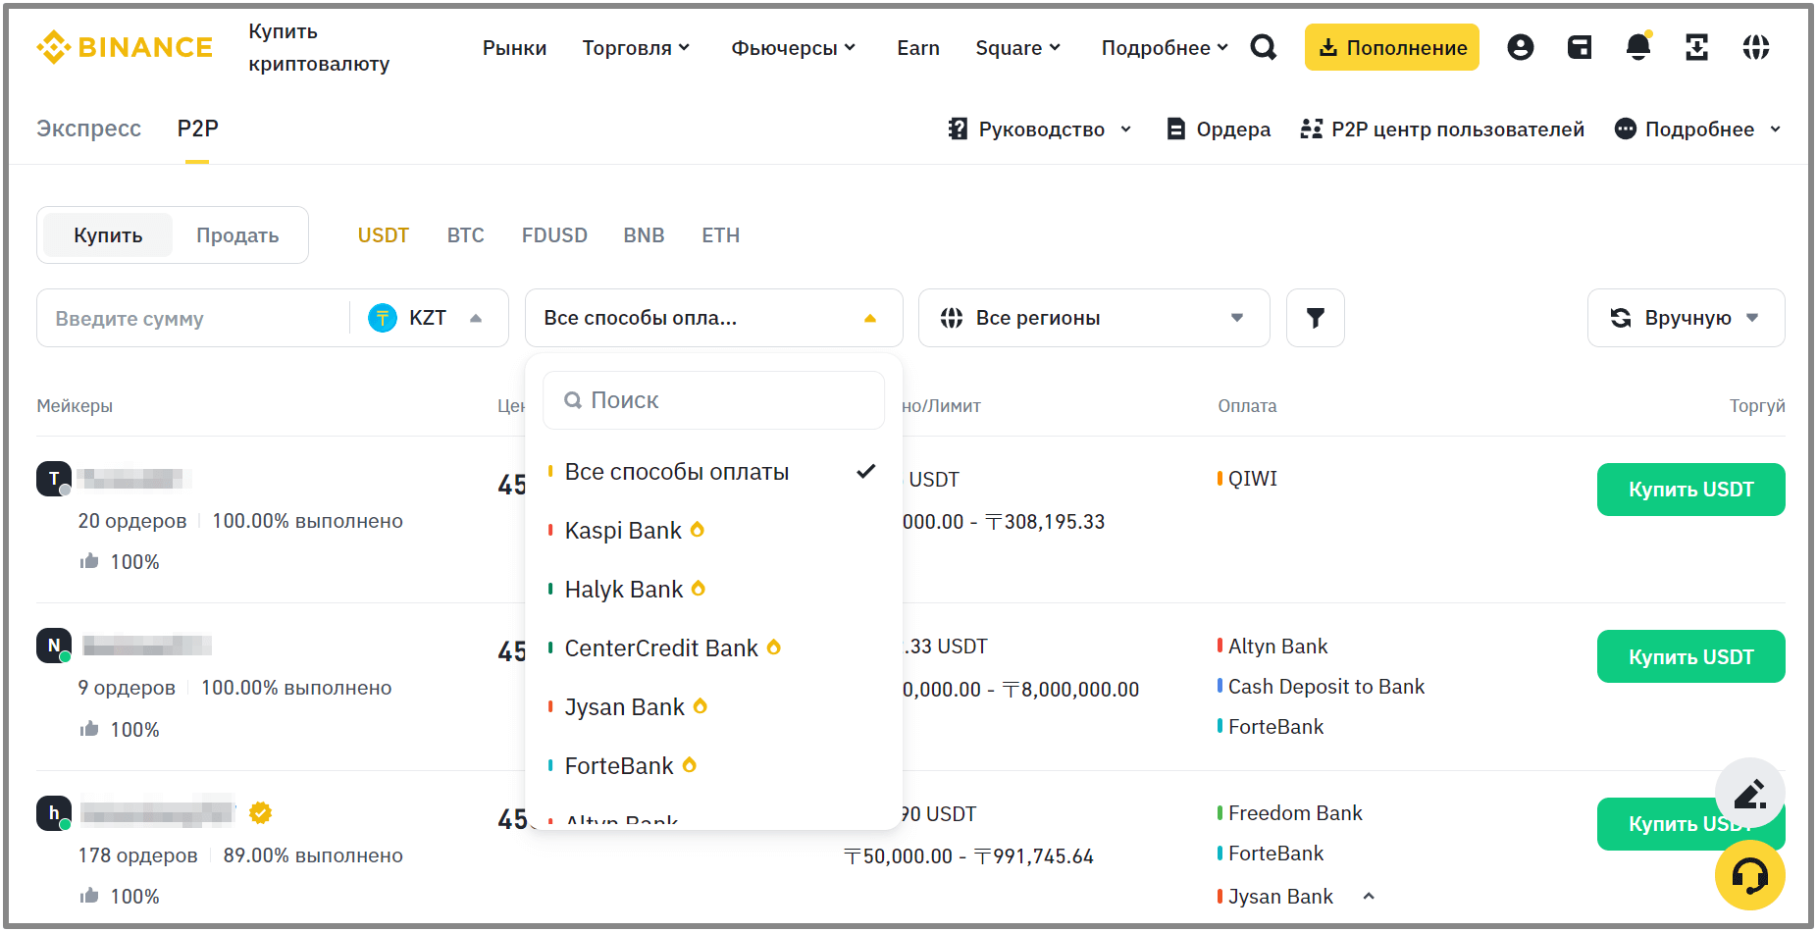
Task: Click the globe icon in Все регионы
Action: [952, 318]
